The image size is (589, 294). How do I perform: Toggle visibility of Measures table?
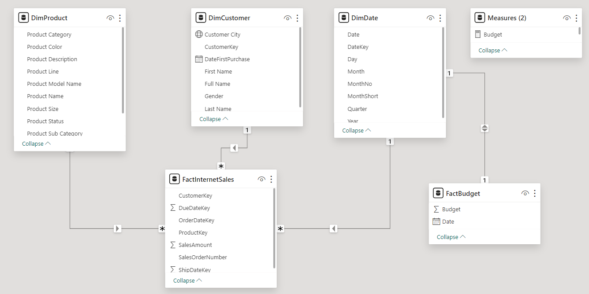567,18
